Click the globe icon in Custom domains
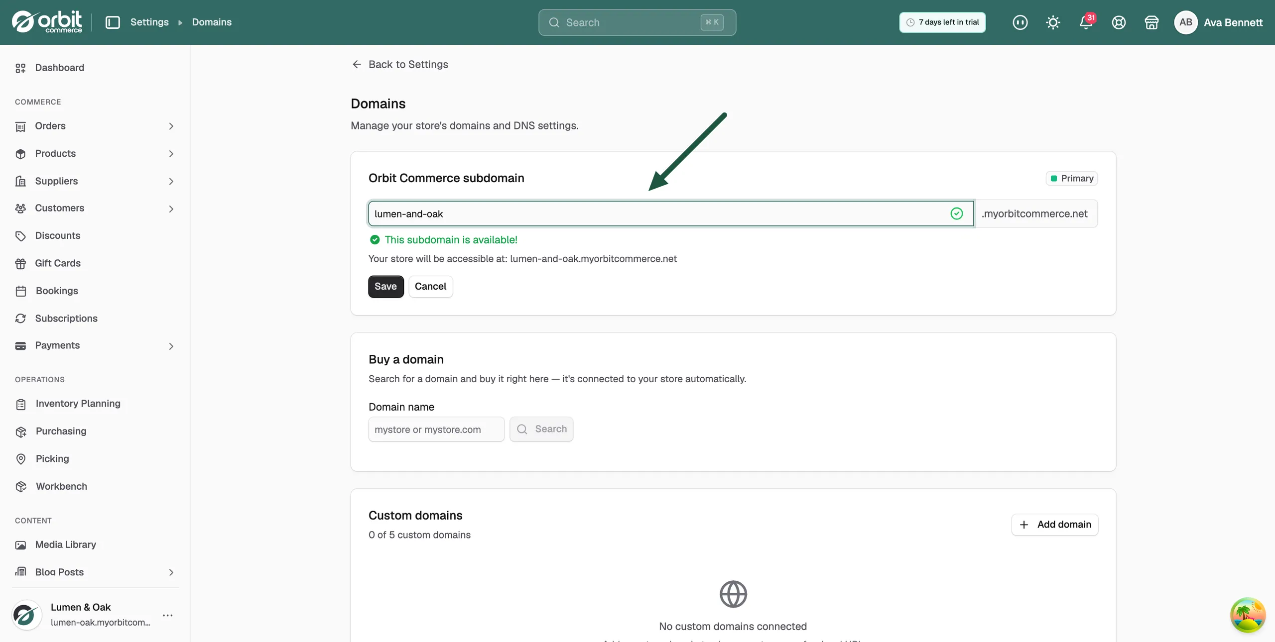Screen dimensions: 1275x642 pos(733,594)
